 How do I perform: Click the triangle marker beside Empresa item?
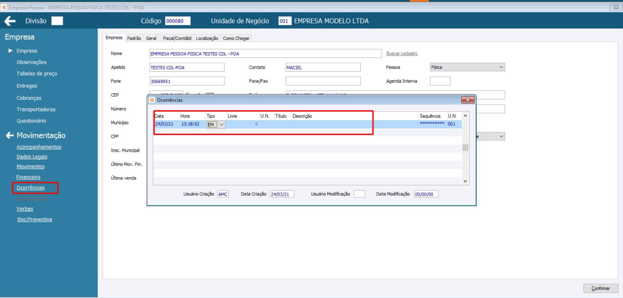point(10,51)
